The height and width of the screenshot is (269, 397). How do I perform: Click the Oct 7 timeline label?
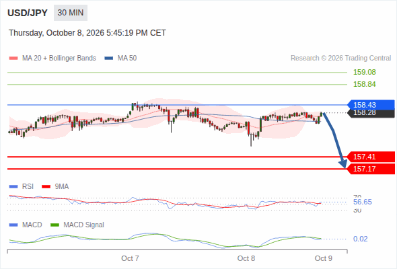(130, 258)
